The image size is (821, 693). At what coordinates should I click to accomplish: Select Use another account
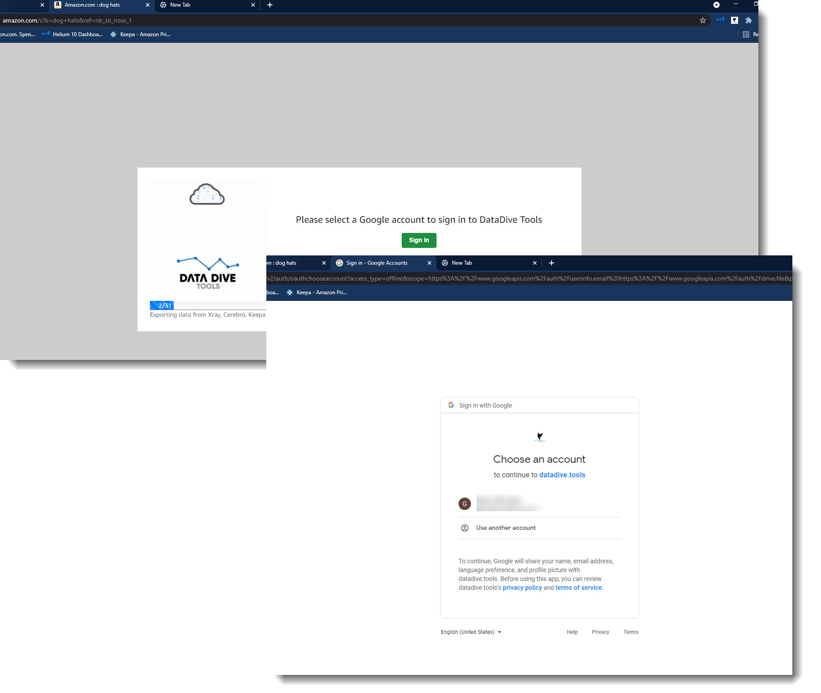(539, 528)
